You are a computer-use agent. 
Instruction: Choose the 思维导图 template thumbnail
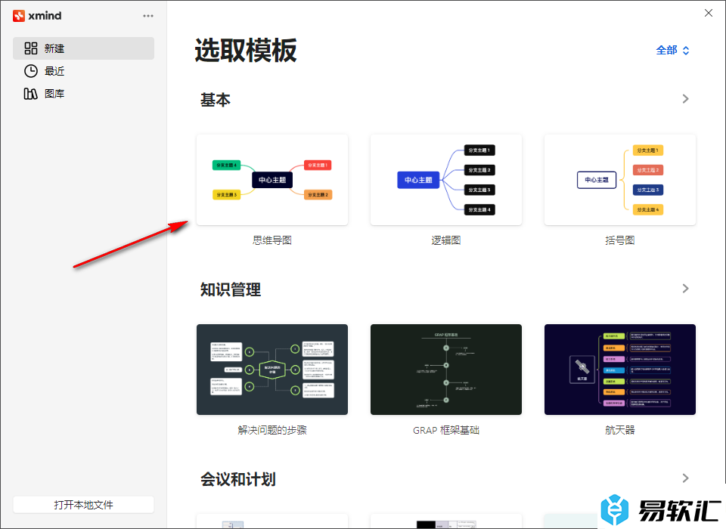click(x=272, y=180)
